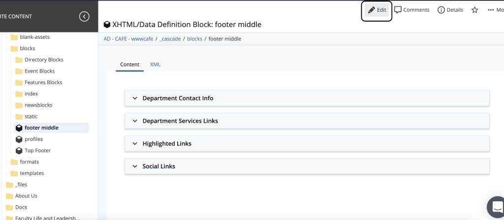Collapse the site content sidebar
This screenshot has width=504, height=220.
(x=84, y=16)
